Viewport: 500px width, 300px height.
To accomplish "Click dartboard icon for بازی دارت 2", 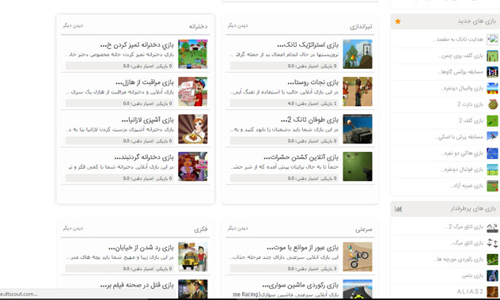I will pyautogui.click(x=492, y=104).
